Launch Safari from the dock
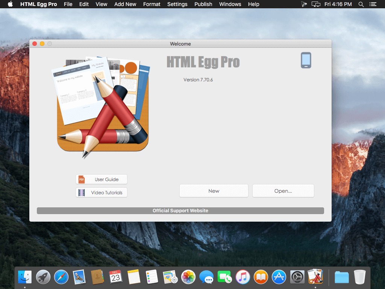The image size is (385, 289). pyautogui.click(x=61, y=277)
